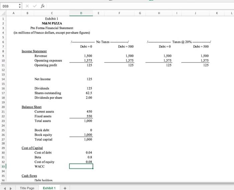Select column A header
The height and width of the screenshot is (190, 234).
click(x=14, y=13)
